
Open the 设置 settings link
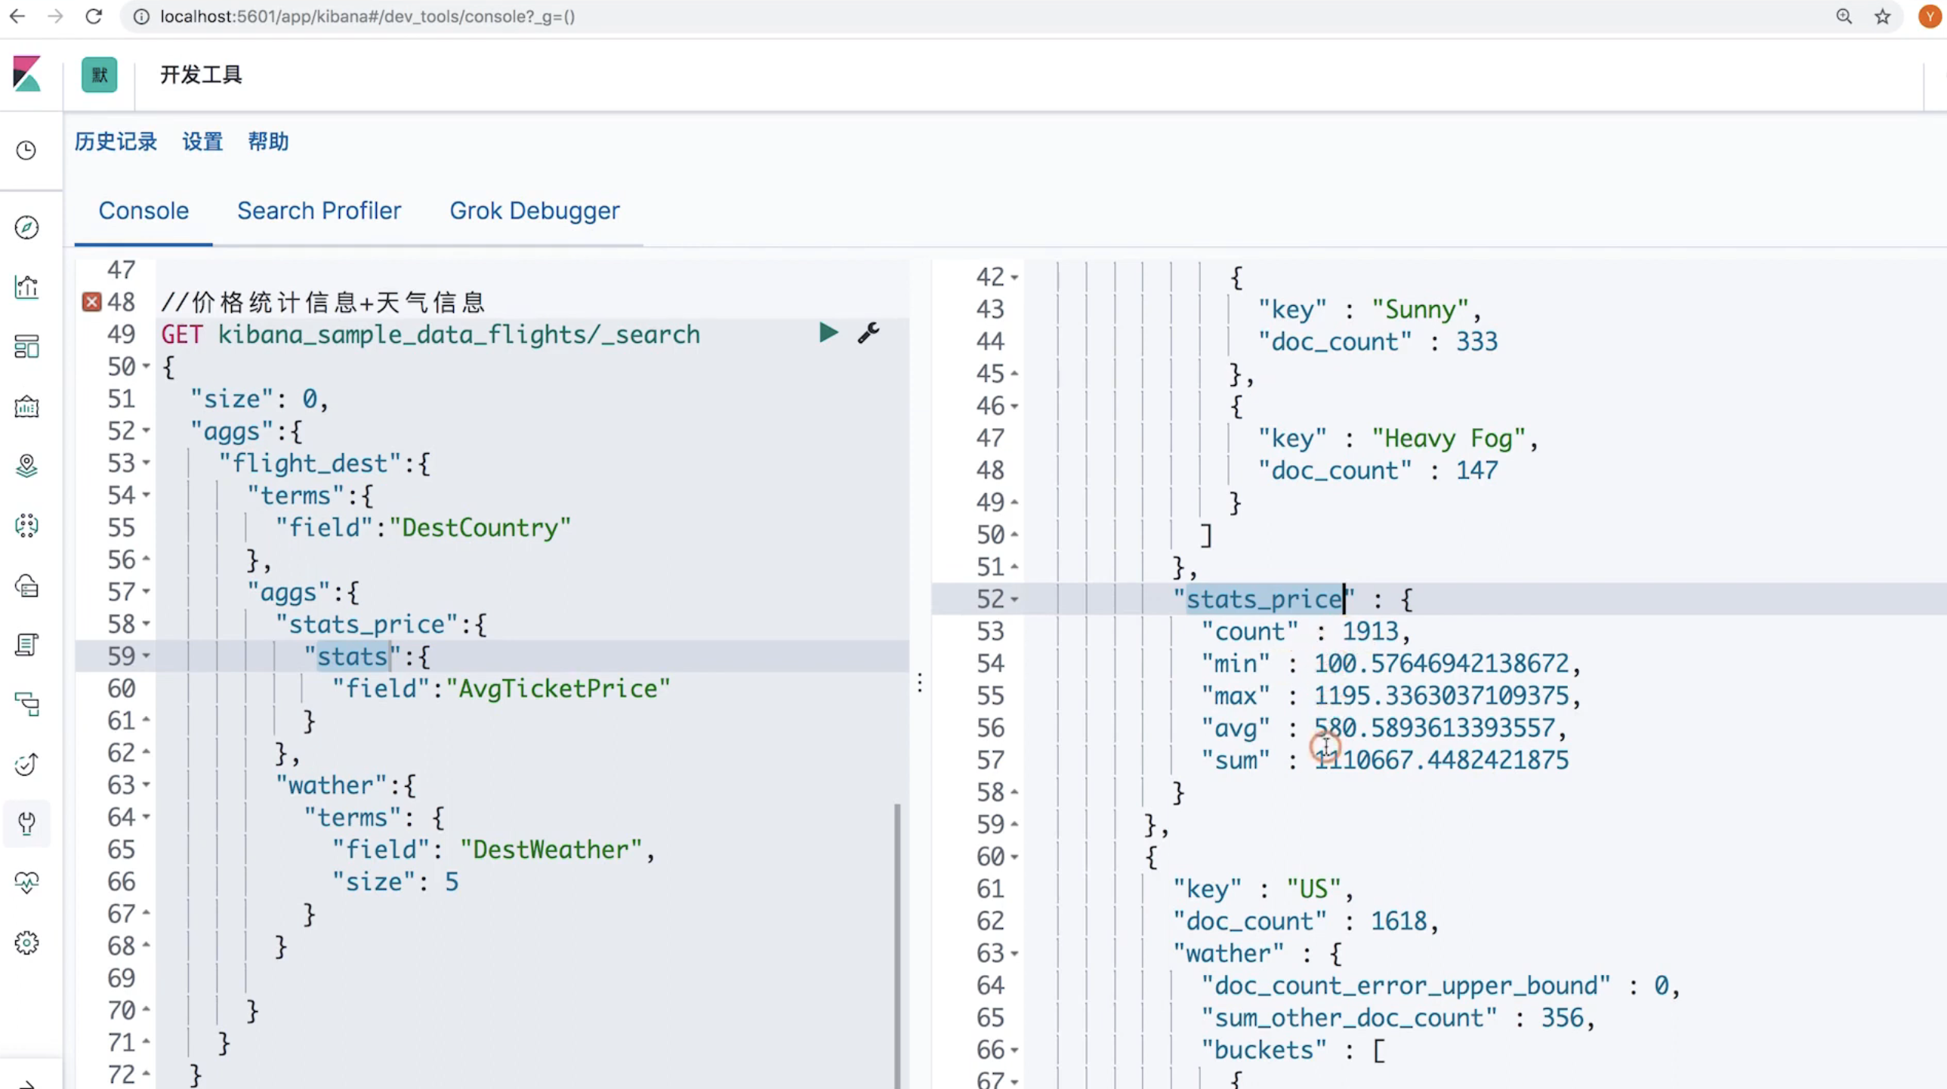coord(202,141)
